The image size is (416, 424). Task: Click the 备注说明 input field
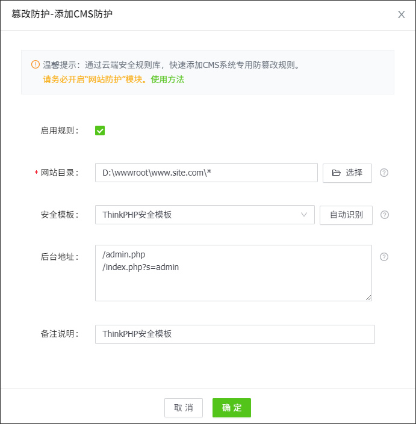pos(235,334)
